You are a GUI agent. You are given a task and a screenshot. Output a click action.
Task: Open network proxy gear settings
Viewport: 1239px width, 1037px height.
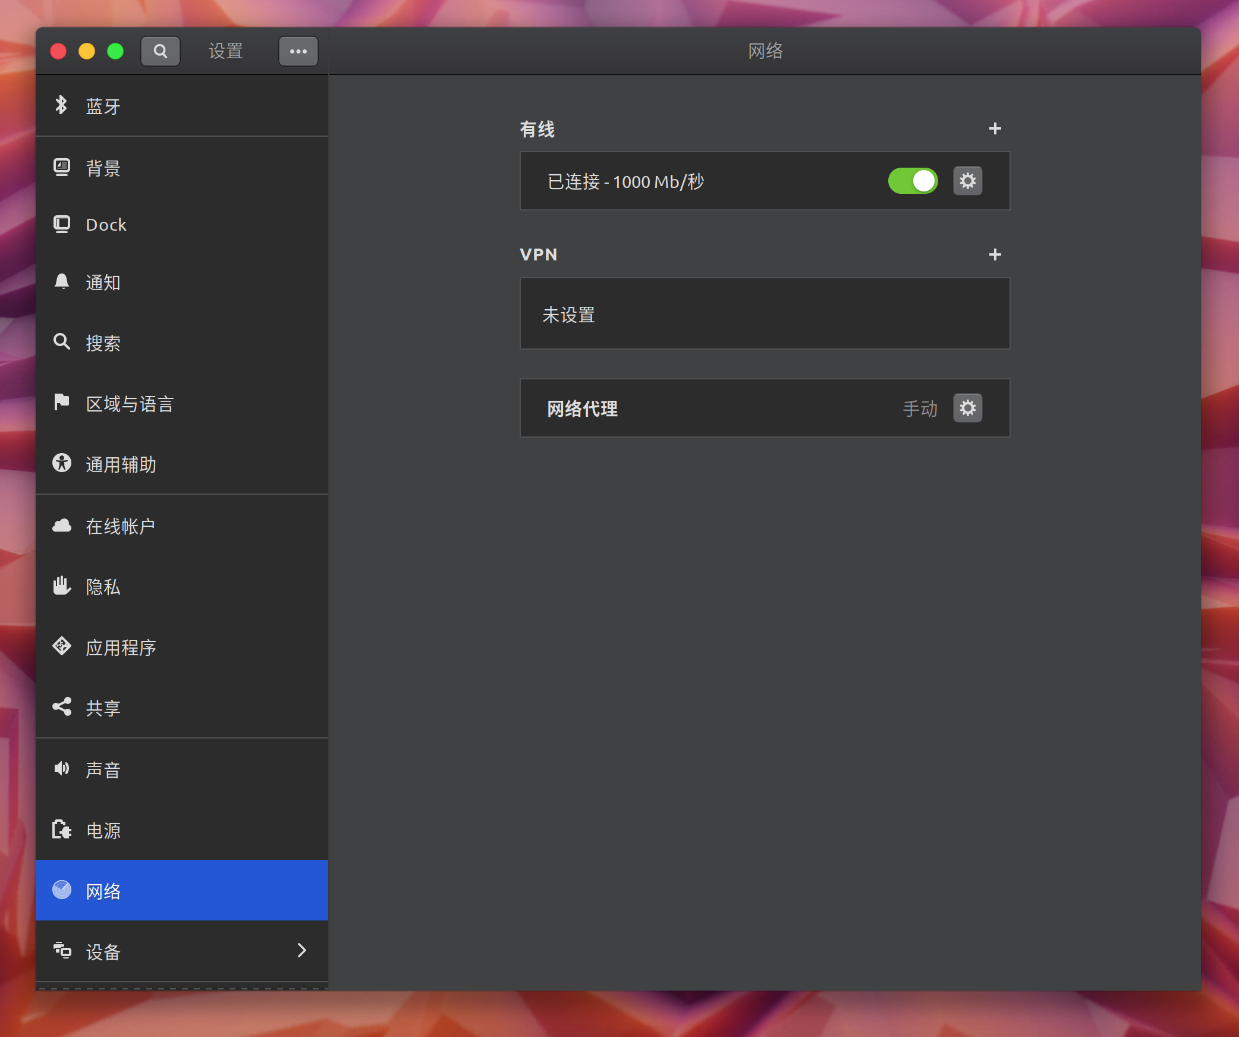coord(967,408)
